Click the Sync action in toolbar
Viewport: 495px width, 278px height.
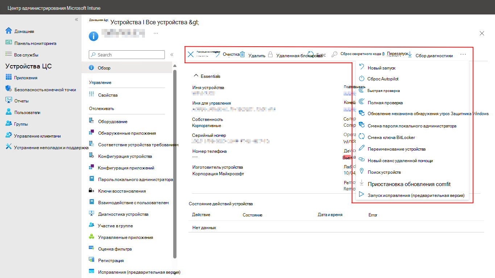click(316, 55)
